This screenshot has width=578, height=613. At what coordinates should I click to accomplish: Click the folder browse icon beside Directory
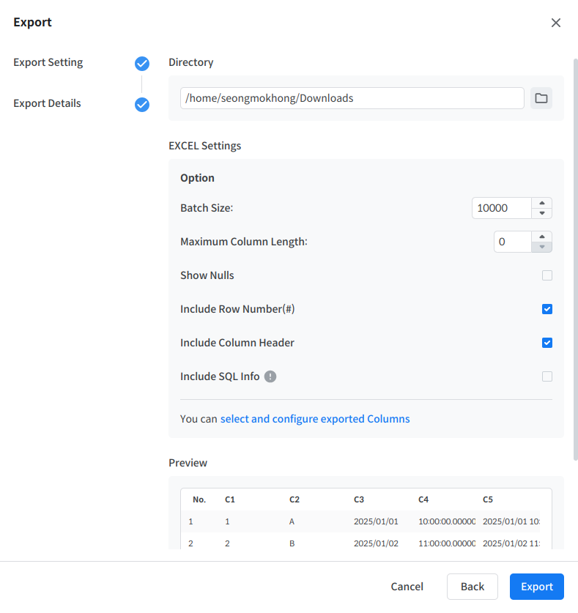click(x=541, y=98)
